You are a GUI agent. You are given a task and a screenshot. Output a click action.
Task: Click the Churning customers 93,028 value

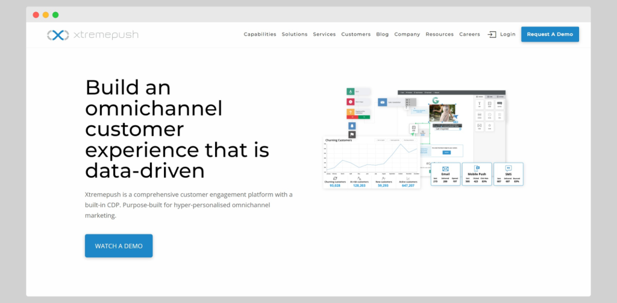coord(335,186)
